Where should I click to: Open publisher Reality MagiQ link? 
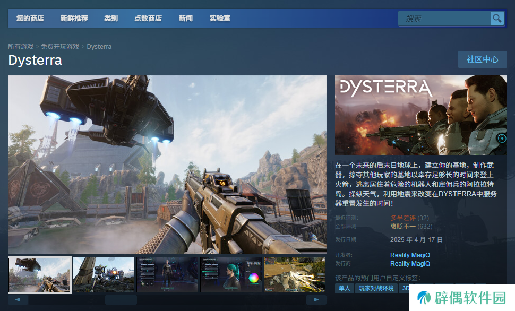(410, 264)
